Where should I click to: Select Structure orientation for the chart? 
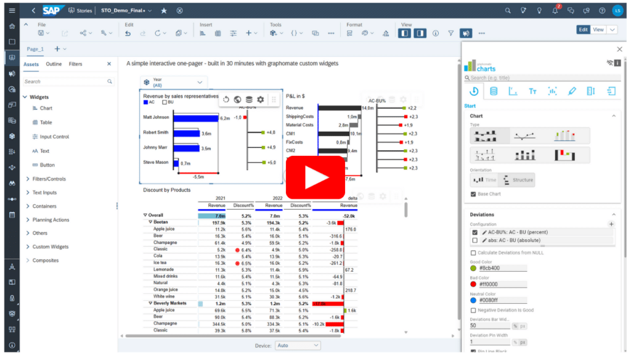click(518, 180)
